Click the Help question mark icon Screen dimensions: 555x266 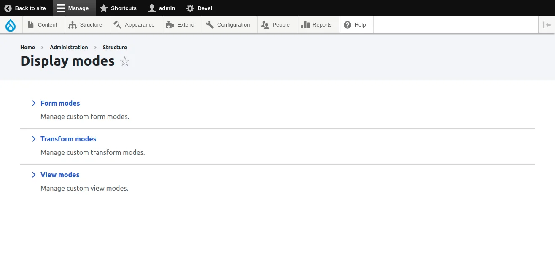(x=347, y=24)
